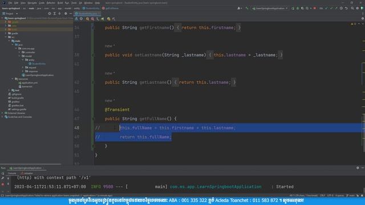This screenshot has width=365, height=205.
Task: Open the Git menu
Action: [x=80, y=3]
